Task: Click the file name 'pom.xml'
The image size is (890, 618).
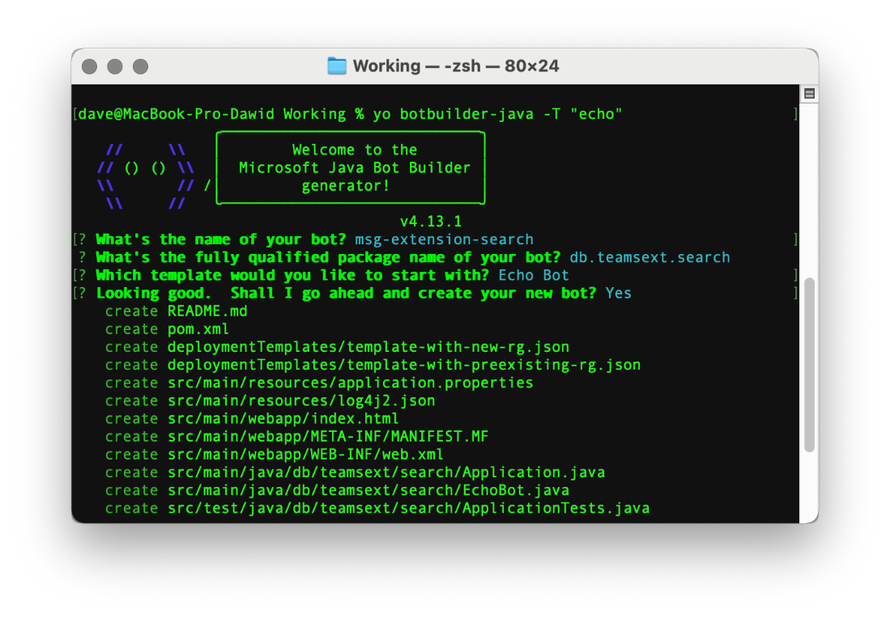Action: pyautogui.click(x=198, y=329)
